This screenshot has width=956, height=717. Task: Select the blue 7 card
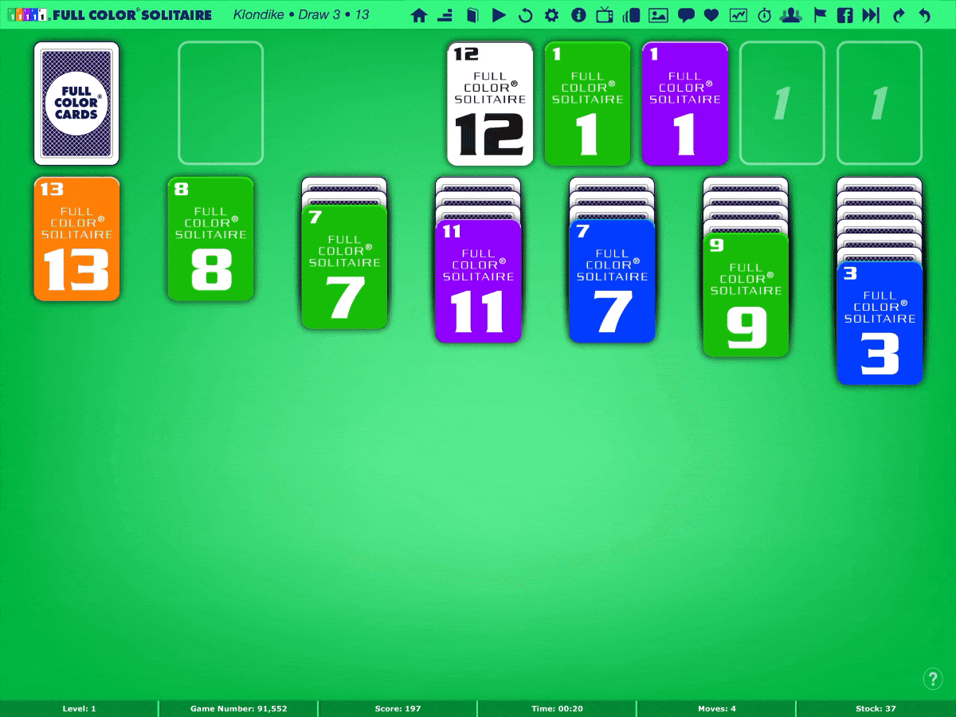pos(612,280)
